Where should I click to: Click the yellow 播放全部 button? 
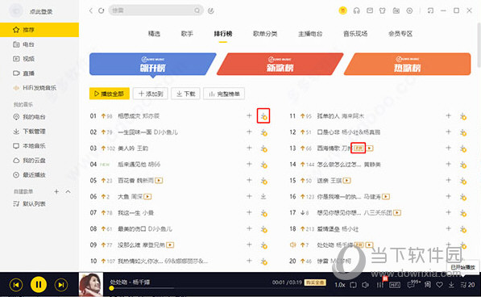pos(110,94)
